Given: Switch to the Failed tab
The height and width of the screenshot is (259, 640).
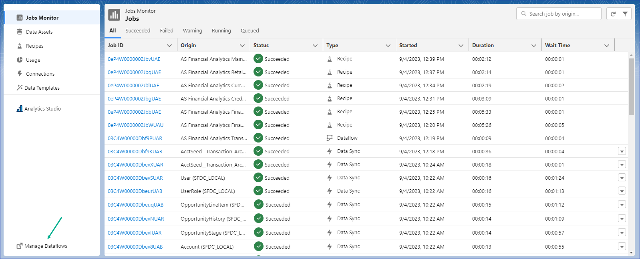Looking at the screenshot, I should coord(167,31).
